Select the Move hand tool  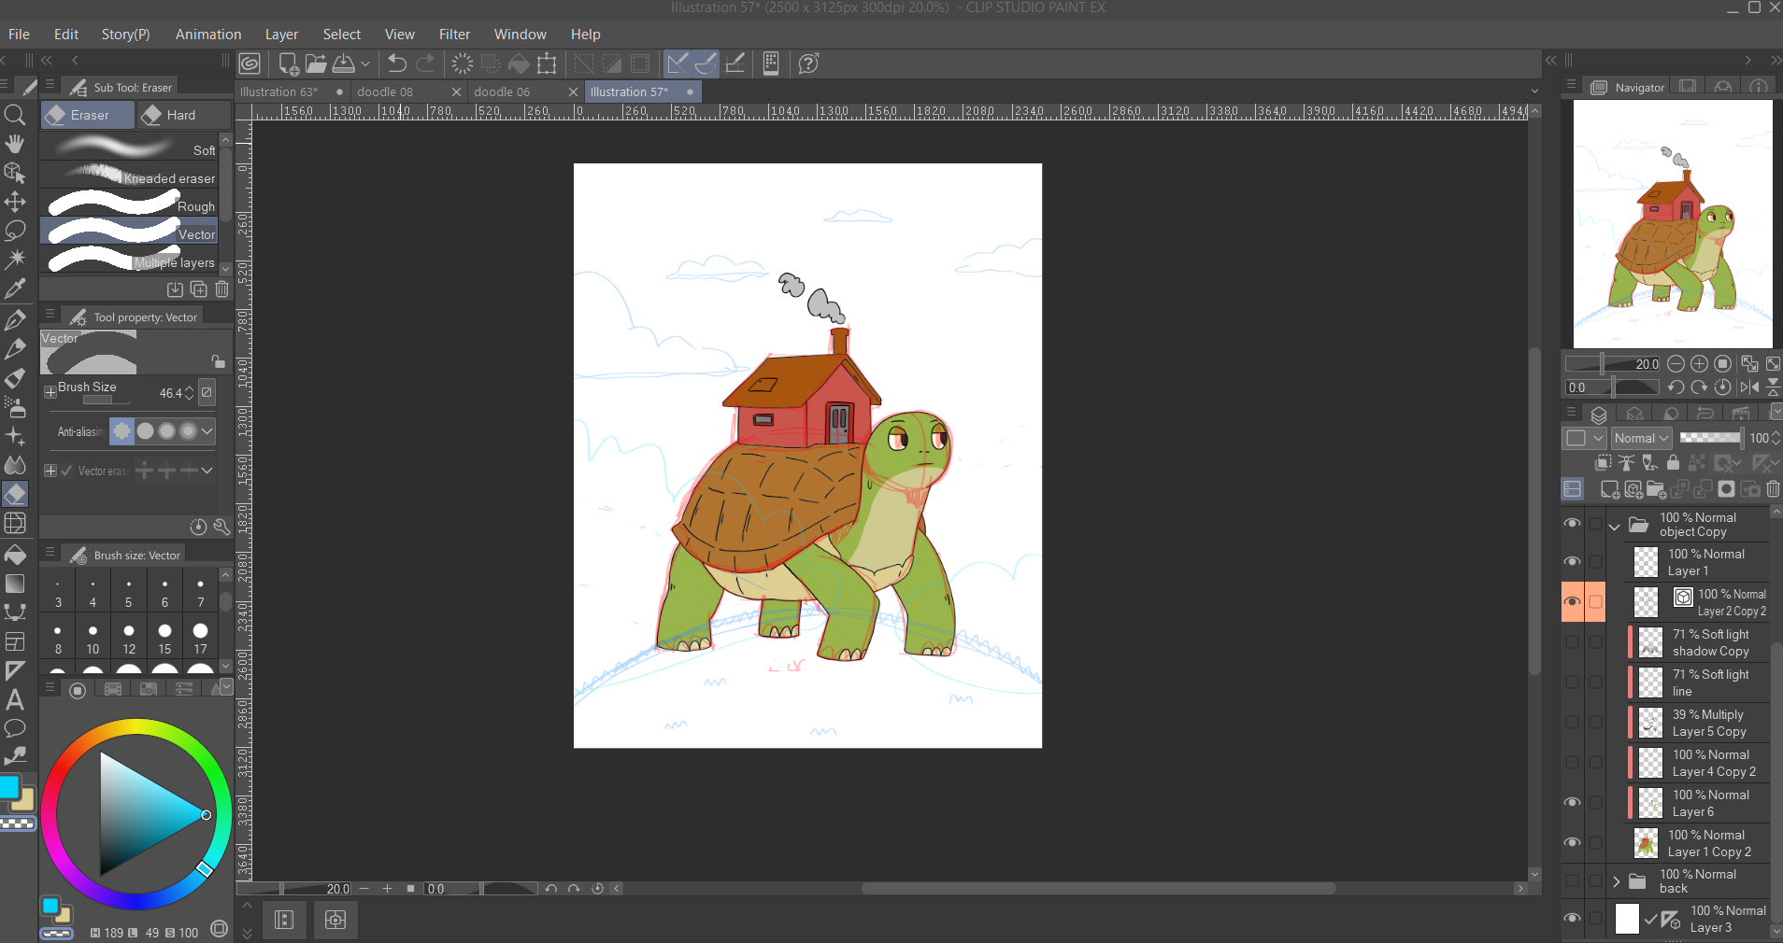coord(15,144)
